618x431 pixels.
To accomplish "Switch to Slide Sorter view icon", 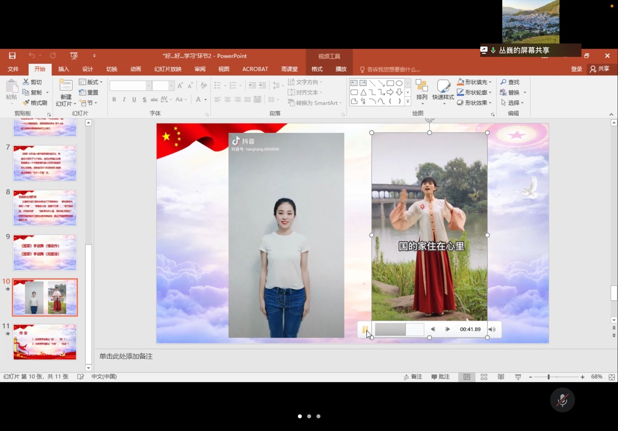I will [484, 377].
